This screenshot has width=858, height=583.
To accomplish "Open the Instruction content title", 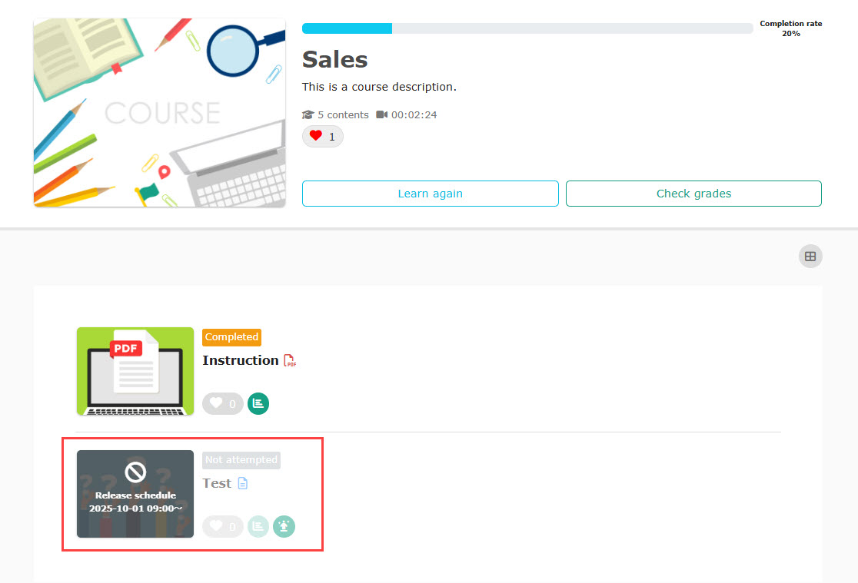I will (240, 360).
